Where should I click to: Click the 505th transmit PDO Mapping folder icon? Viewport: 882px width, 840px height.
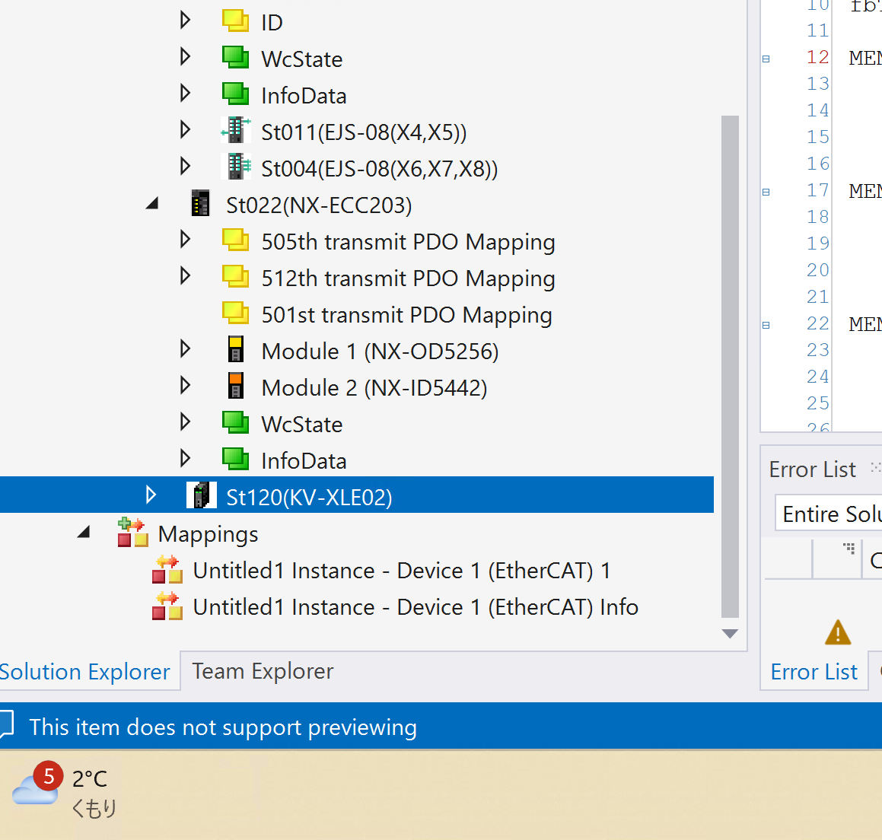[236, 240]
